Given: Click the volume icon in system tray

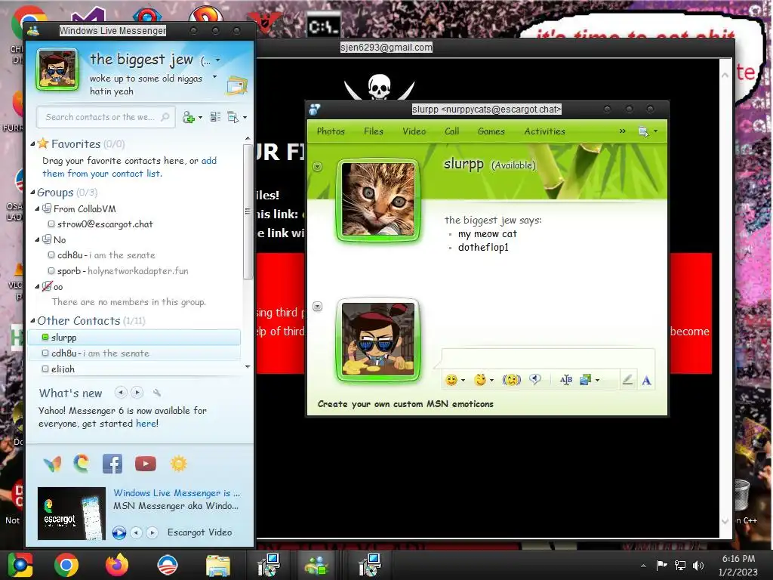Looking at the screenshot, I should point(698,565).
